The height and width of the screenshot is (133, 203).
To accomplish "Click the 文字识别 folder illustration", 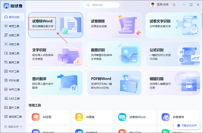I will point(70,56).
